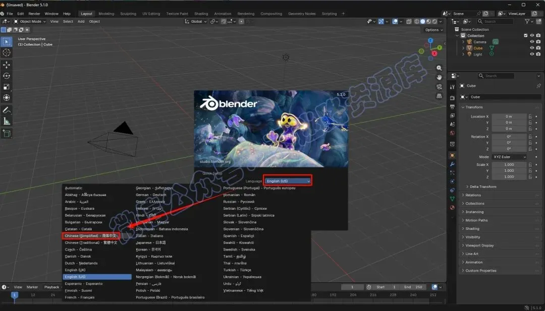Screen dimensions: 545x311
Task: Click the Scale Z value field
Action: 509,177
